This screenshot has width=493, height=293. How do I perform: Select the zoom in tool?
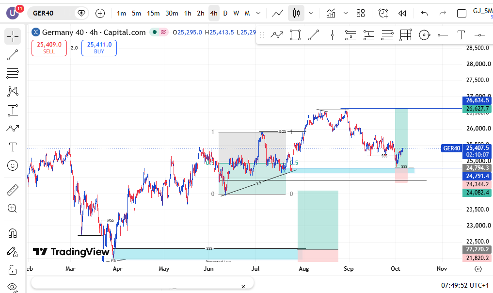click(13, 208)
